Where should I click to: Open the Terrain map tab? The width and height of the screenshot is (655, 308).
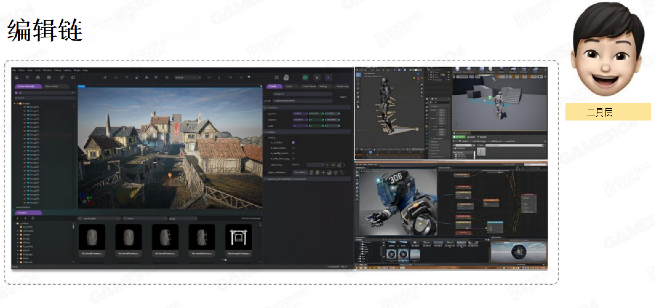coord(342,86)
